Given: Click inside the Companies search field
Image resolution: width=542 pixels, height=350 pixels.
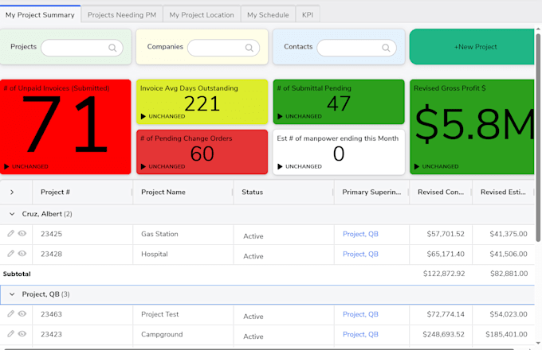Looking at the screenshot, I should 223,48.
